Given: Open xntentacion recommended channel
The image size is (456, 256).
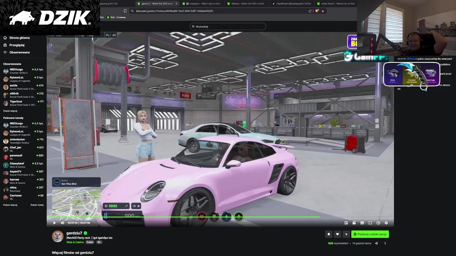Looking at the screenshot, I should [x=23, y=141].
